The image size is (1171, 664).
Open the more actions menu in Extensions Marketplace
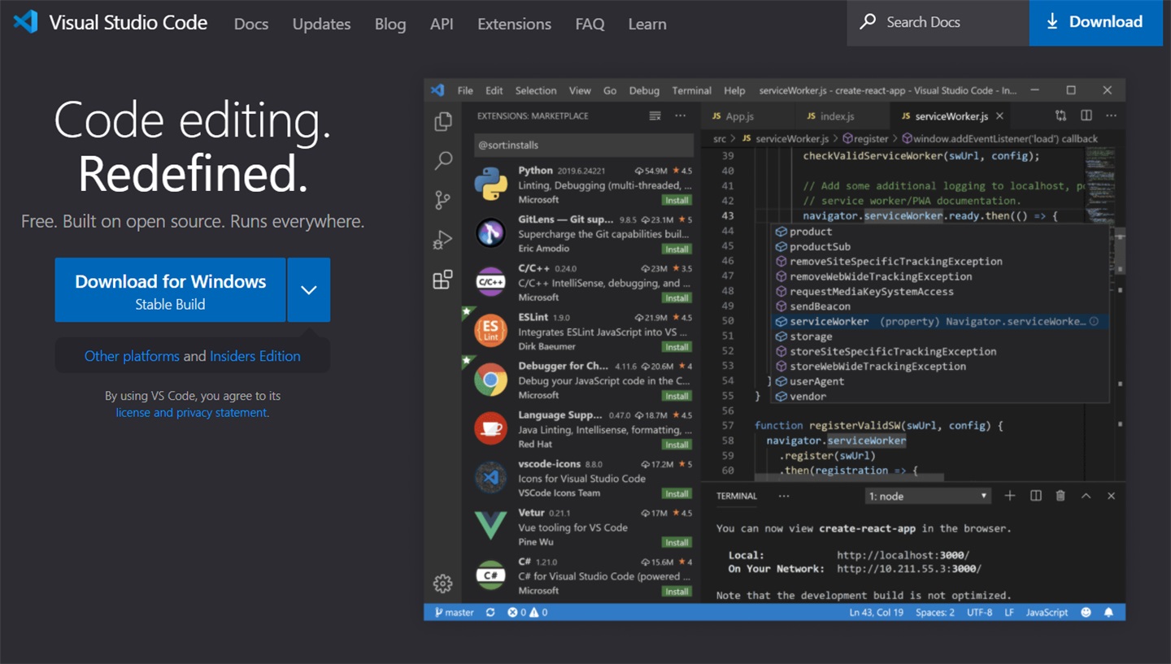tap(680, 115)
